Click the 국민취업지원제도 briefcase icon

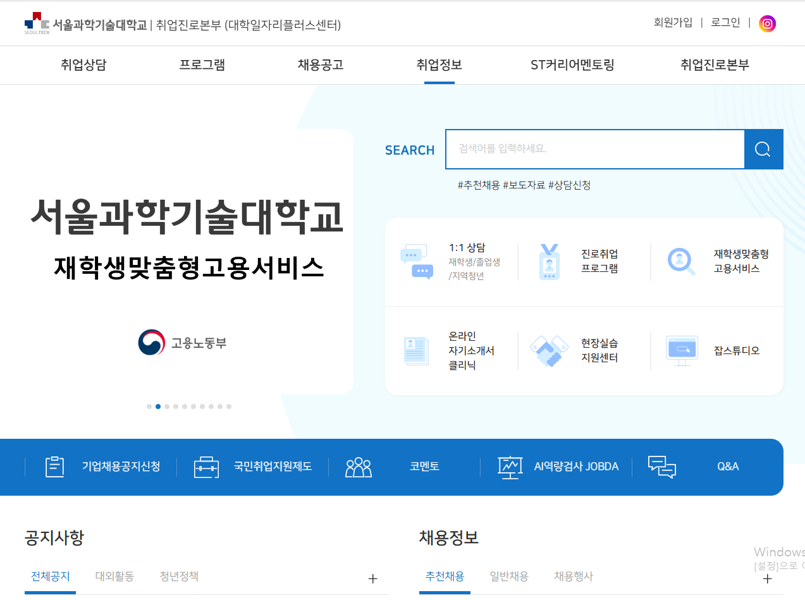point(206,467)
